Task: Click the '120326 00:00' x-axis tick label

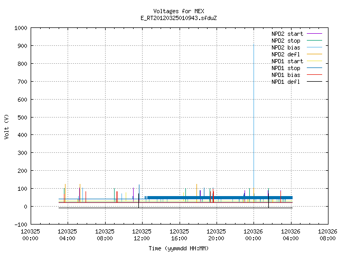Action: coord(253,235)
